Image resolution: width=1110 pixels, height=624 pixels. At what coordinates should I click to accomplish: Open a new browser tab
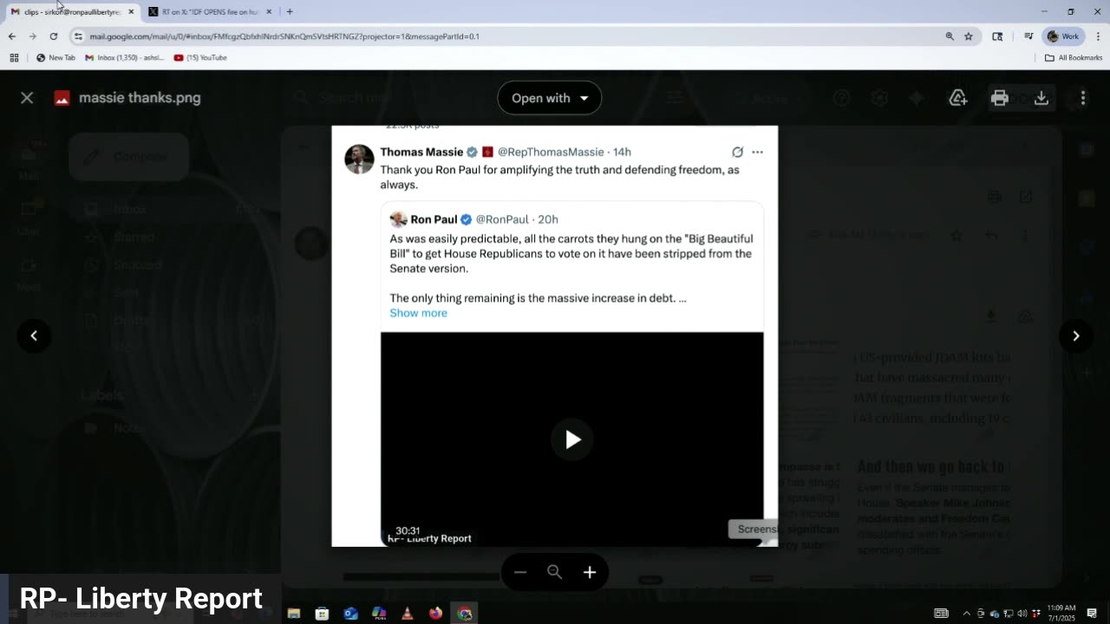tap(290, 11)
